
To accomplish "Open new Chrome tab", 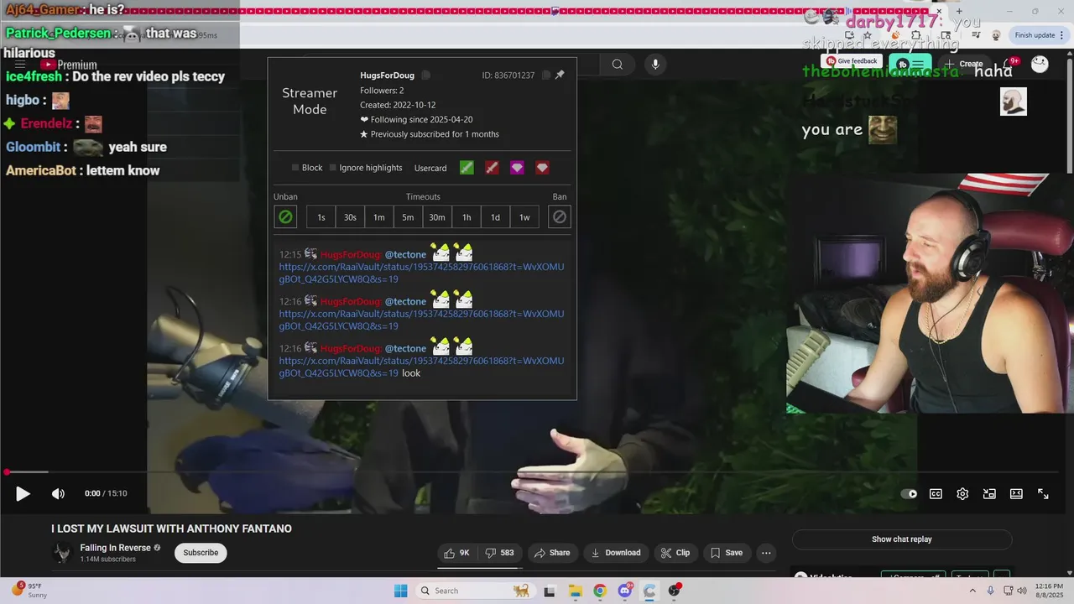I will tap(959, 11).
